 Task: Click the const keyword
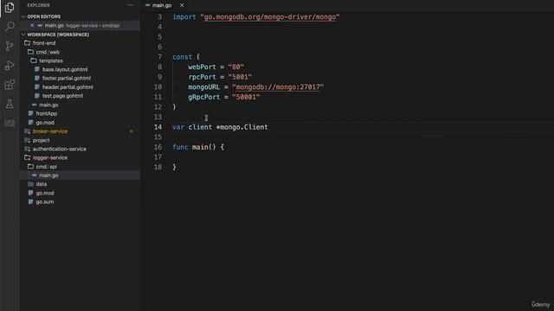click(x=182, y=57)
